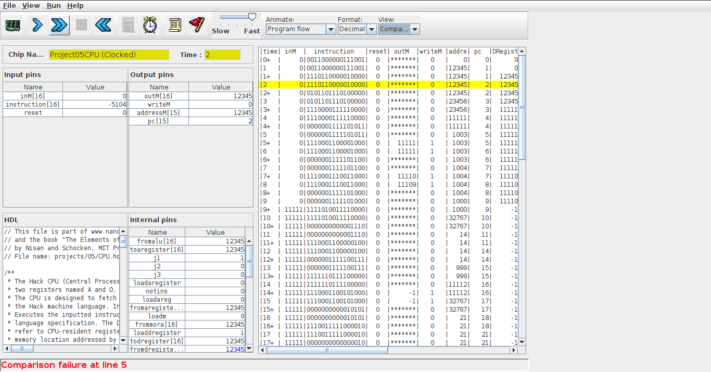Viewport: 711px width, 372px height.
Task: Open breakpoints with the red flag icon
Action: [x=197, y=25]
